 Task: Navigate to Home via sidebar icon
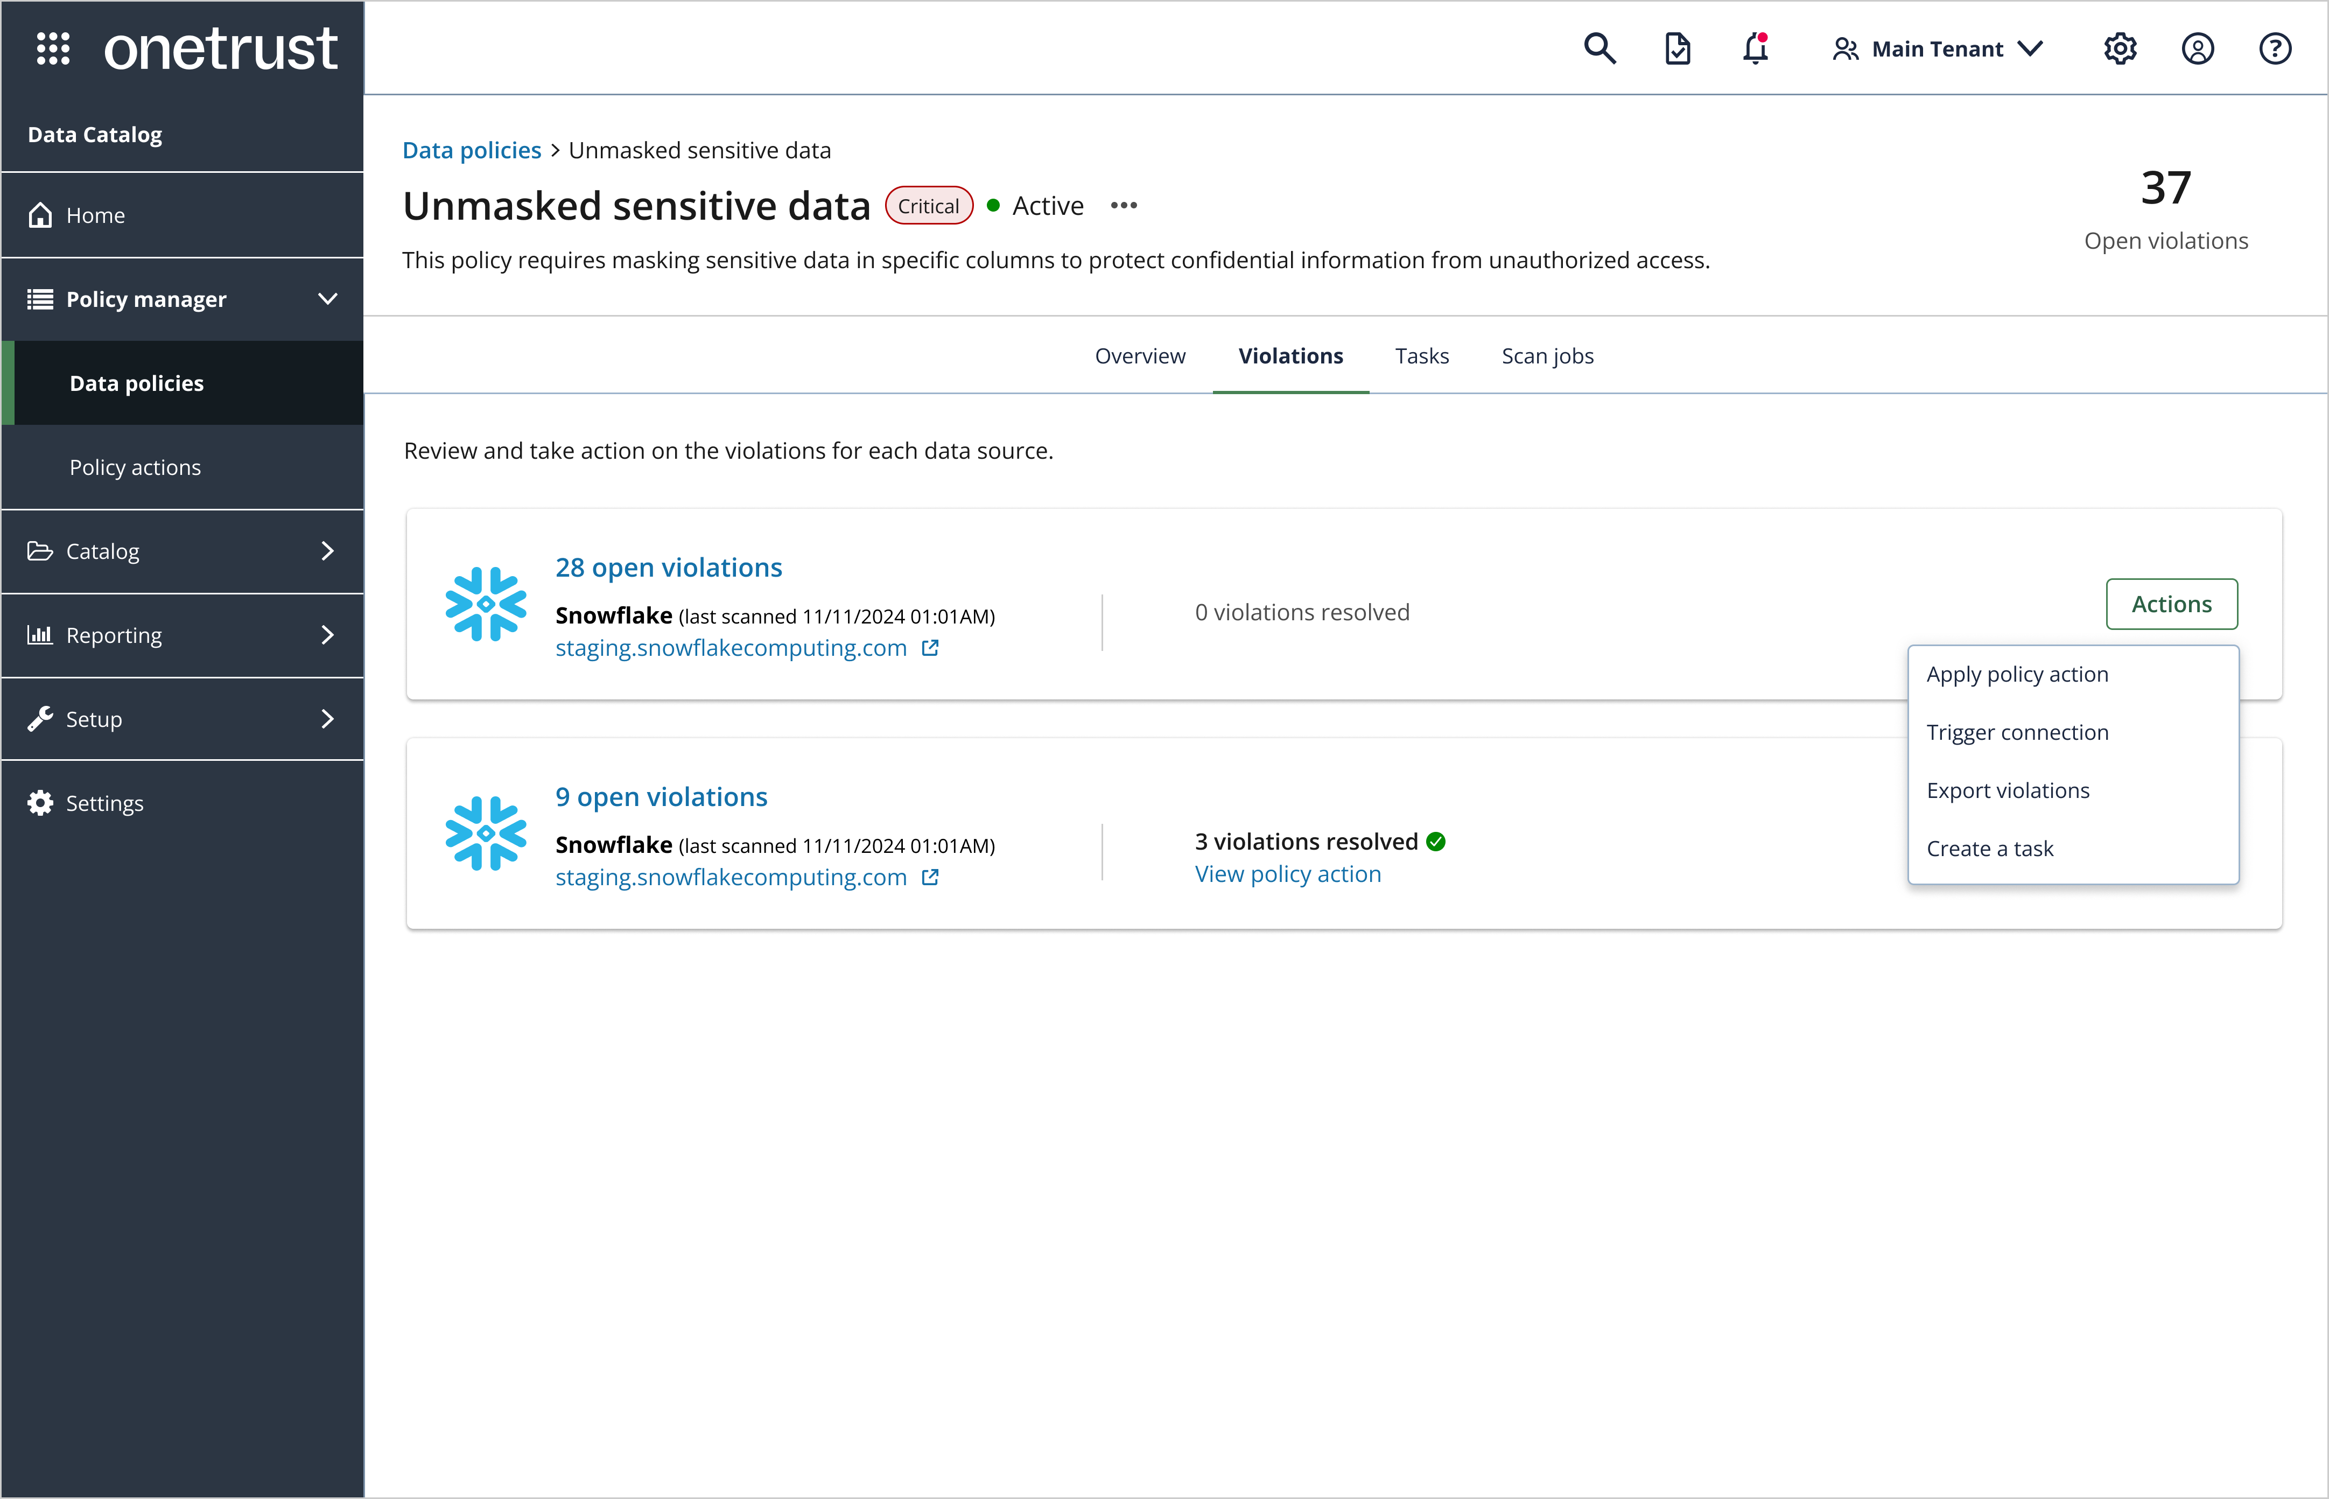tap(40, 214)
